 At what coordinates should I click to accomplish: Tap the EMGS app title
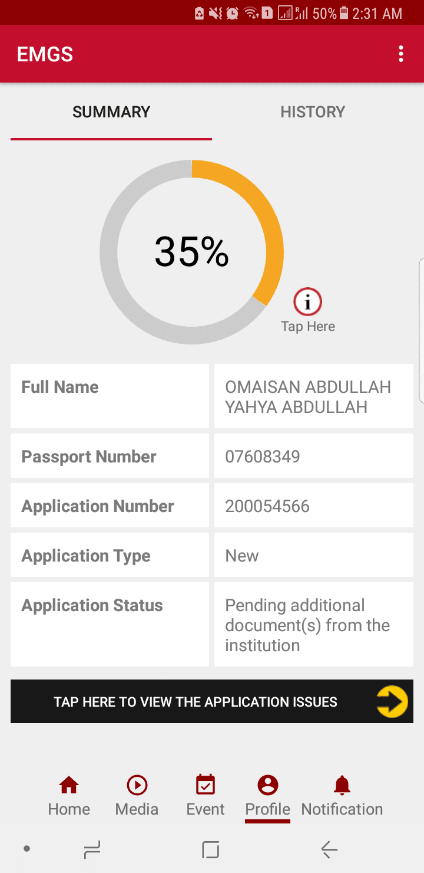tap(45, 54)
